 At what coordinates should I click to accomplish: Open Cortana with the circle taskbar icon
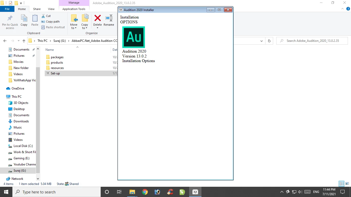click(107, 192)
